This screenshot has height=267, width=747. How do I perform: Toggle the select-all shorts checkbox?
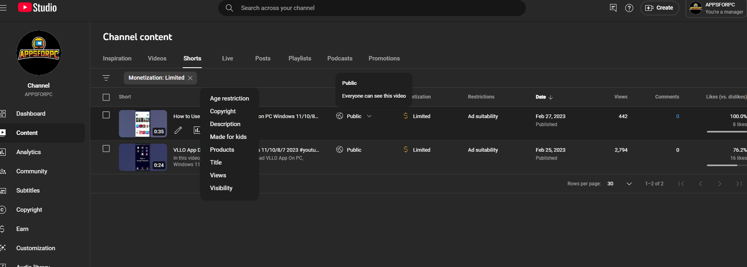(106, 97)
